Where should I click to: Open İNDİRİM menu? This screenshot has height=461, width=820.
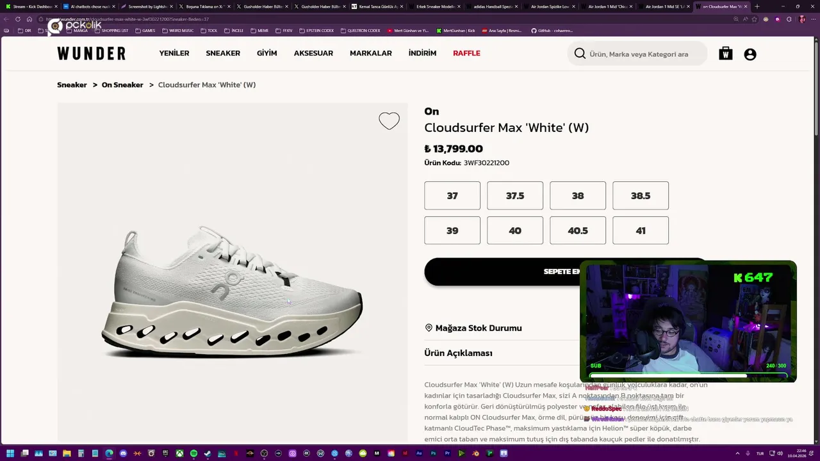tap(422, 53)
